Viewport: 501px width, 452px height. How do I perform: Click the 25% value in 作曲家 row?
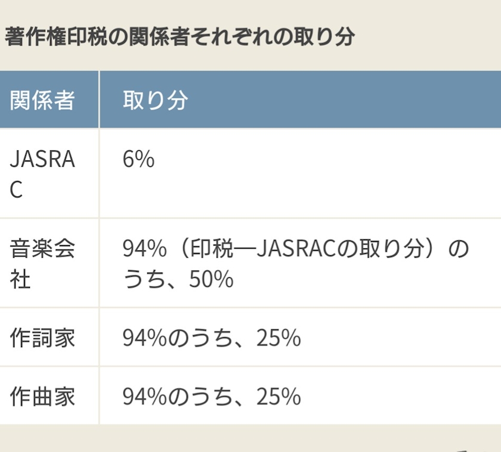coord(279,397)
